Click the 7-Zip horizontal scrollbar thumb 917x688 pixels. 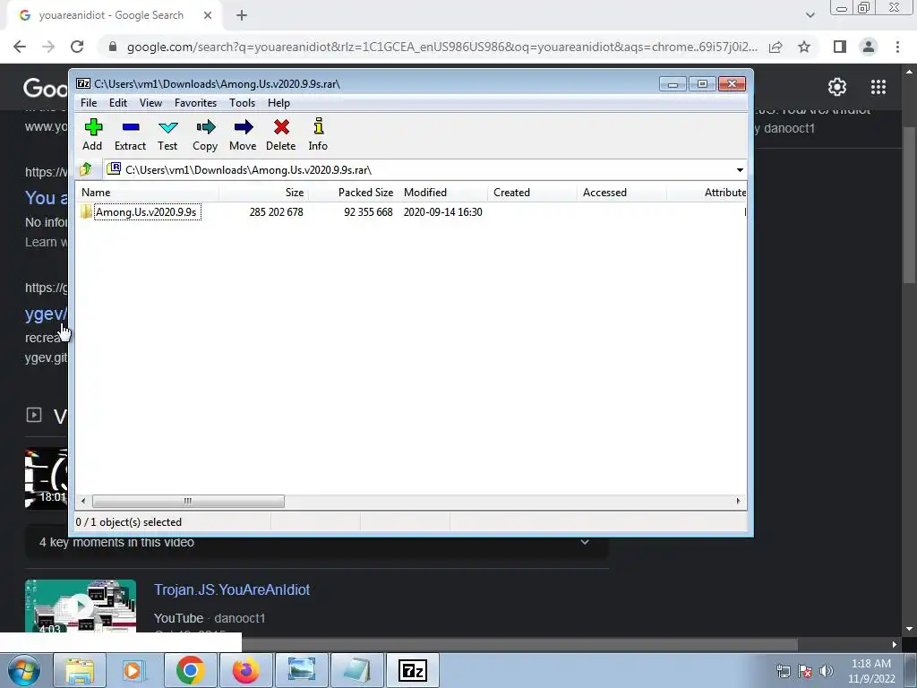(x=188, y=502)
